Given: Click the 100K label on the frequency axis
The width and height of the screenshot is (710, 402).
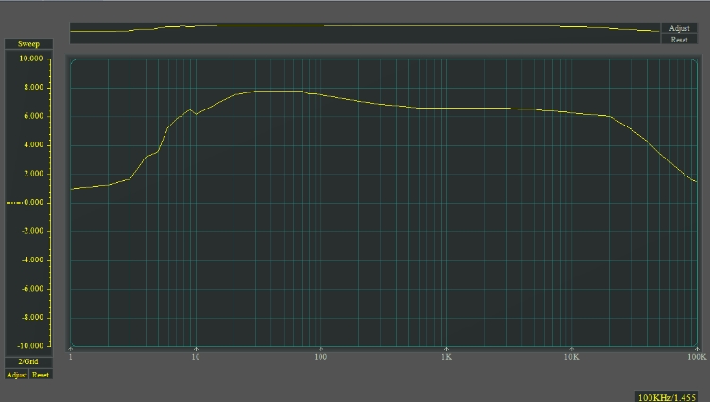Looking at the screenshot, I should (x=697, y=357).
